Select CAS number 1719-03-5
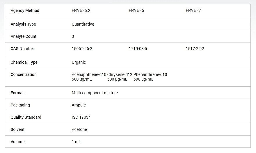The height and width of the screenshot is (153, 256). point(138,49)
